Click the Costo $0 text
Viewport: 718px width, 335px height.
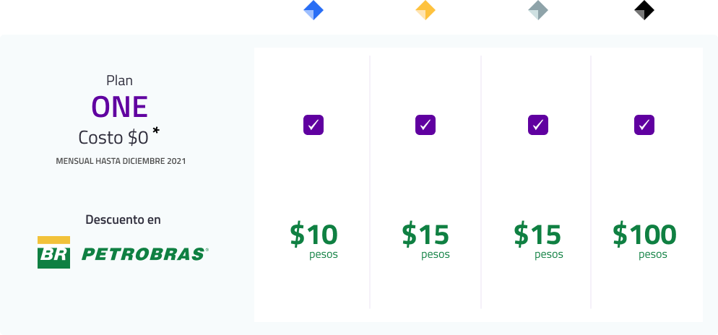[x=113, y=137]
